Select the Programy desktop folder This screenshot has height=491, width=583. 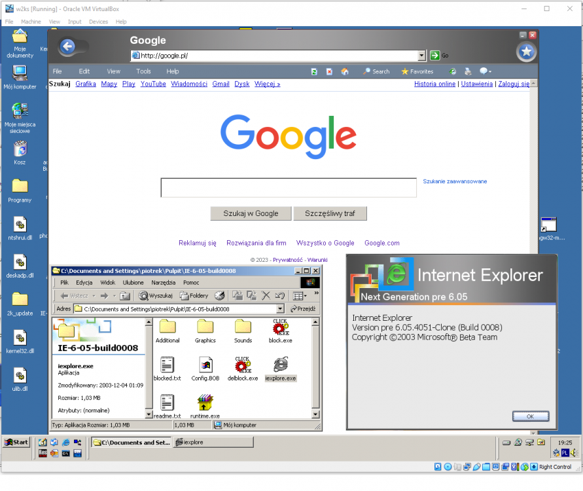(20, 191)
